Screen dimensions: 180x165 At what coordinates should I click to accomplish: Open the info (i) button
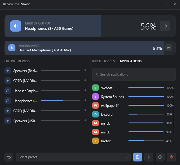click(x=160, y=157)
